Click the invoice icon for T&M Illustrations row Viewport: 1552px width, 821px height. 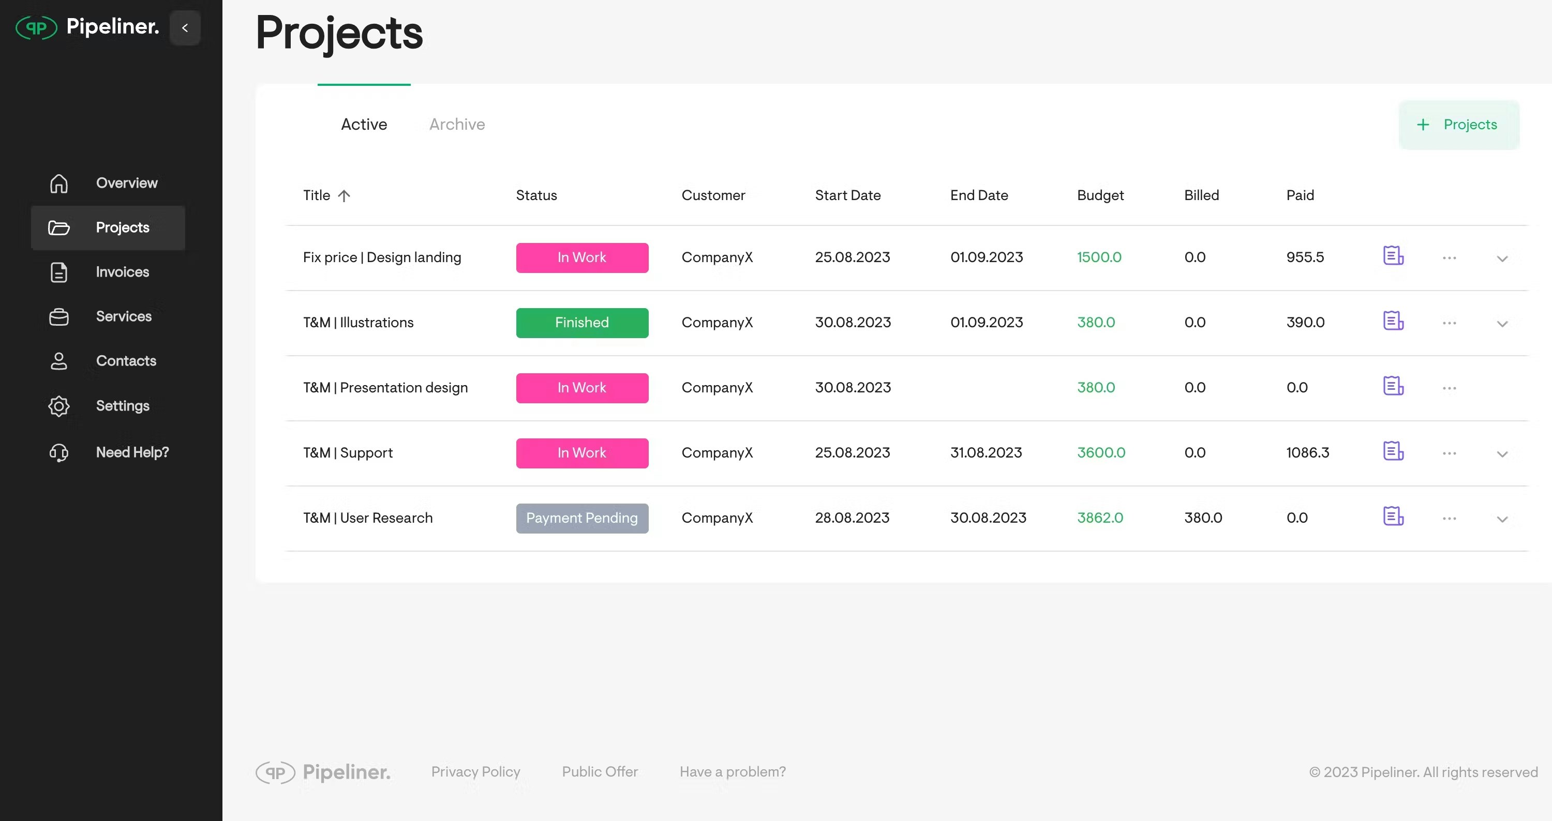(1393, 321)
